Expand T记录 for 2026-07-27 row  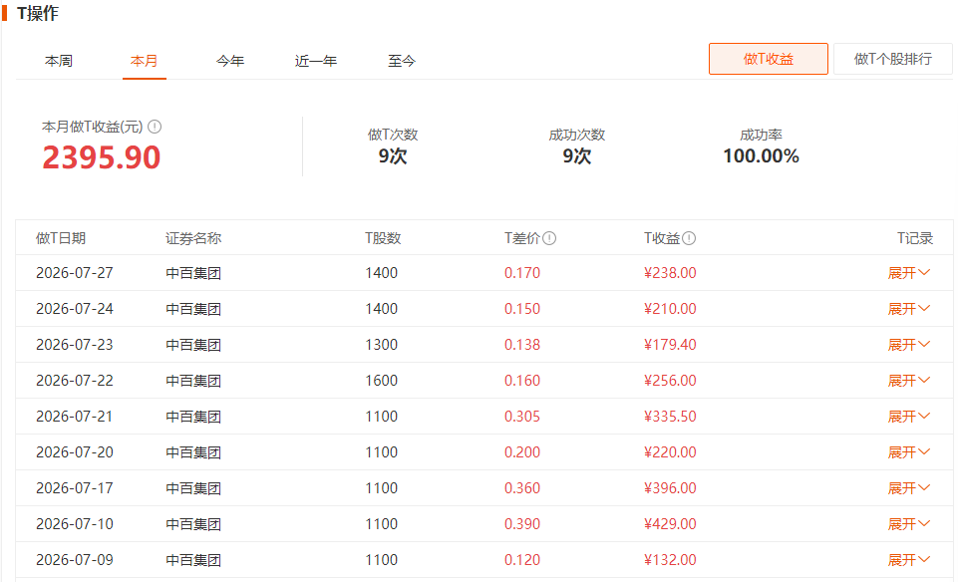pos(908,273)
